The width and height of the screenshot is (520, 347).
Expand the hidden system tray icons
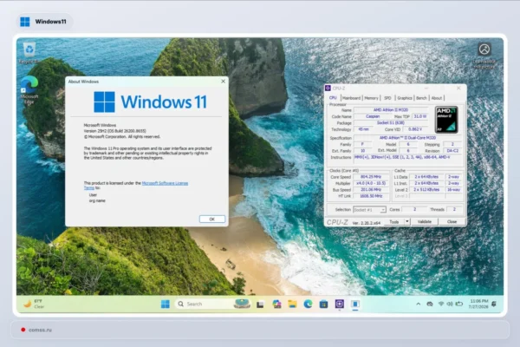[x=419, y=304]
